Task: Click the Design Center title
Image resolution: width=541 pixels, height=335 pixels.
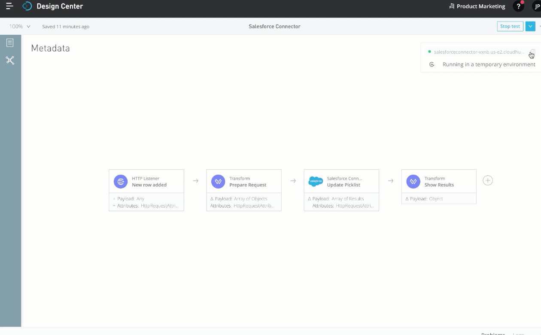Action: click(x=60, y=6)
